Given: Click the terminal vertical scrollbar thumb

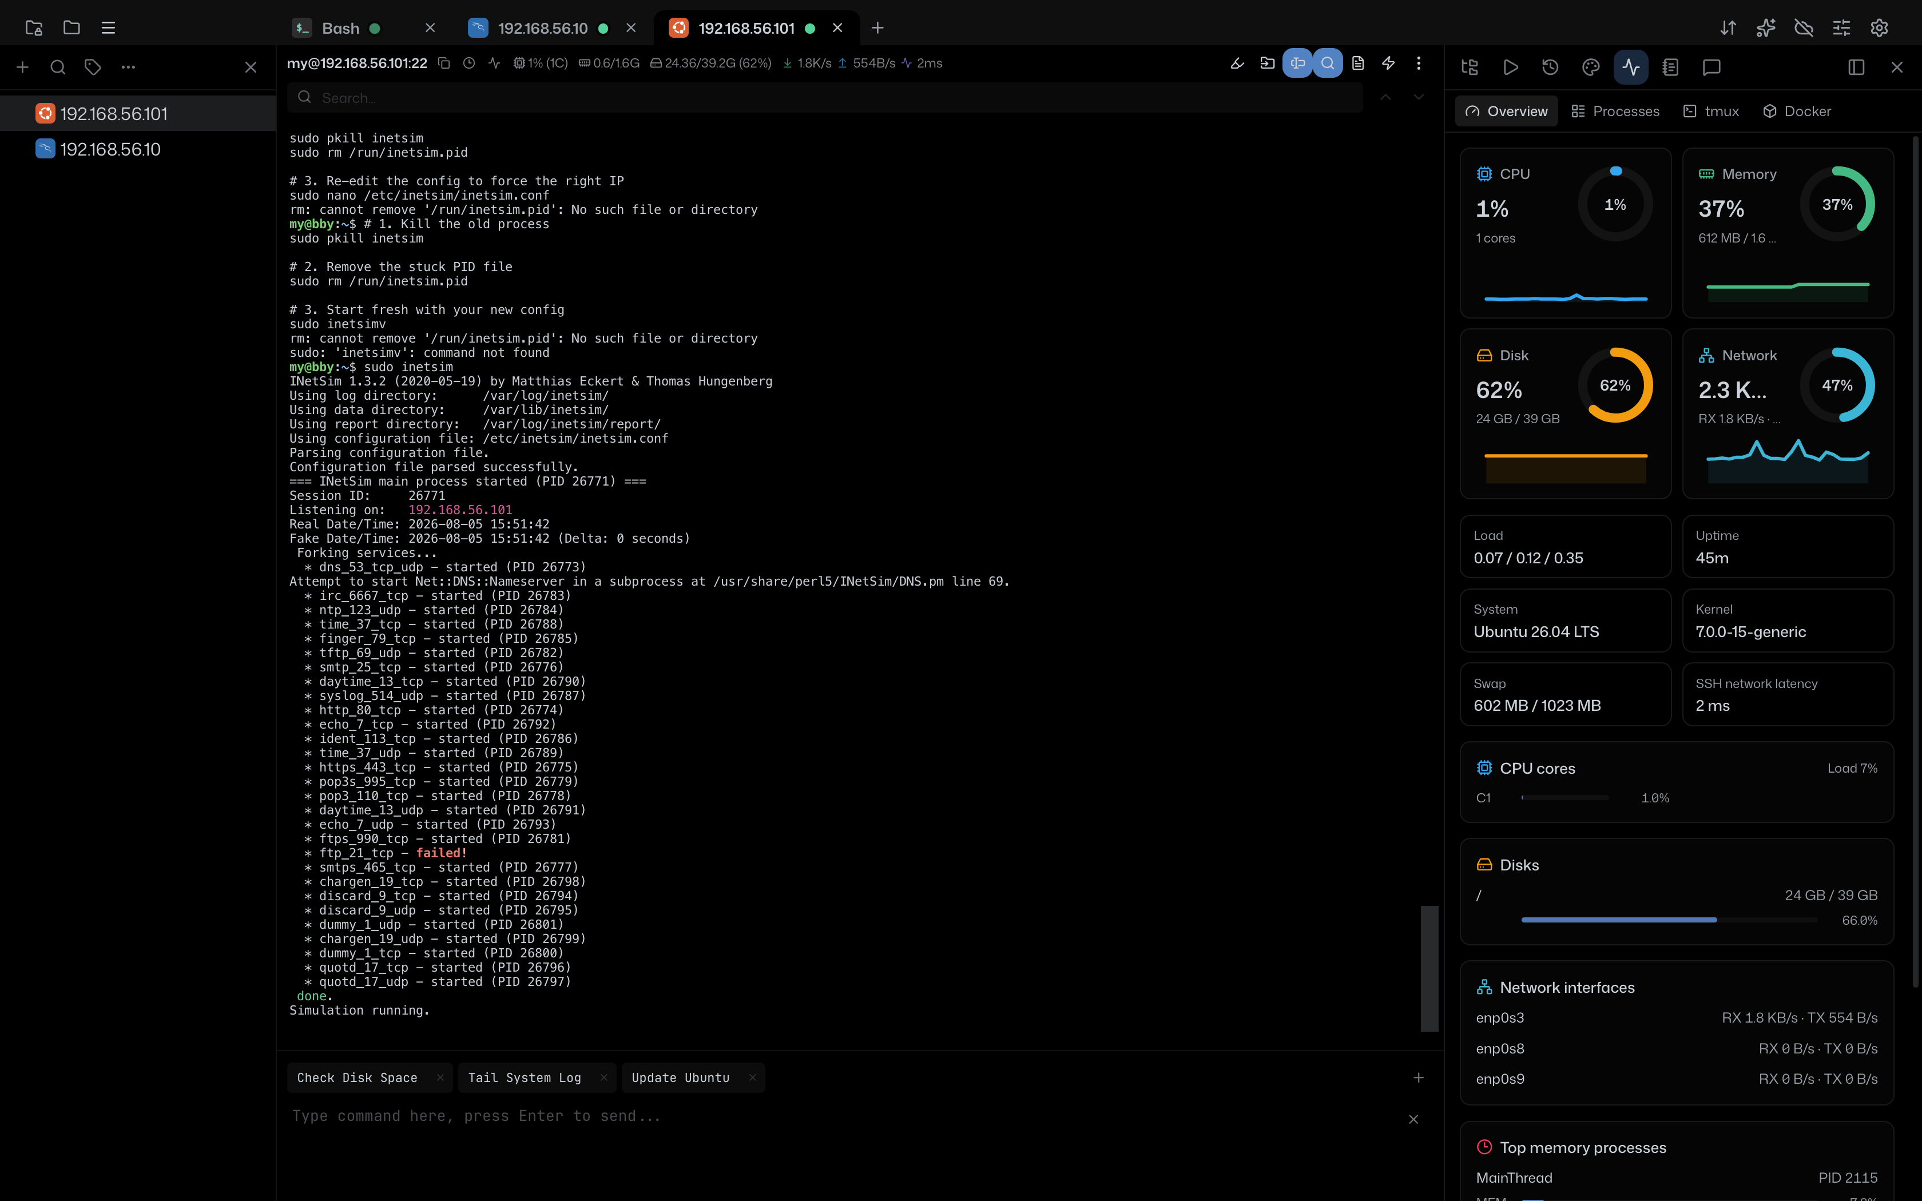Looking at the screenshot, I should 1429,968.
